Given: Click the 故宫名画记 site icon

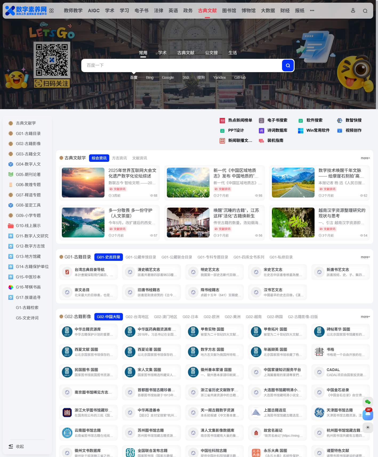Looking at the screenshot, I should tap(256, 433).
